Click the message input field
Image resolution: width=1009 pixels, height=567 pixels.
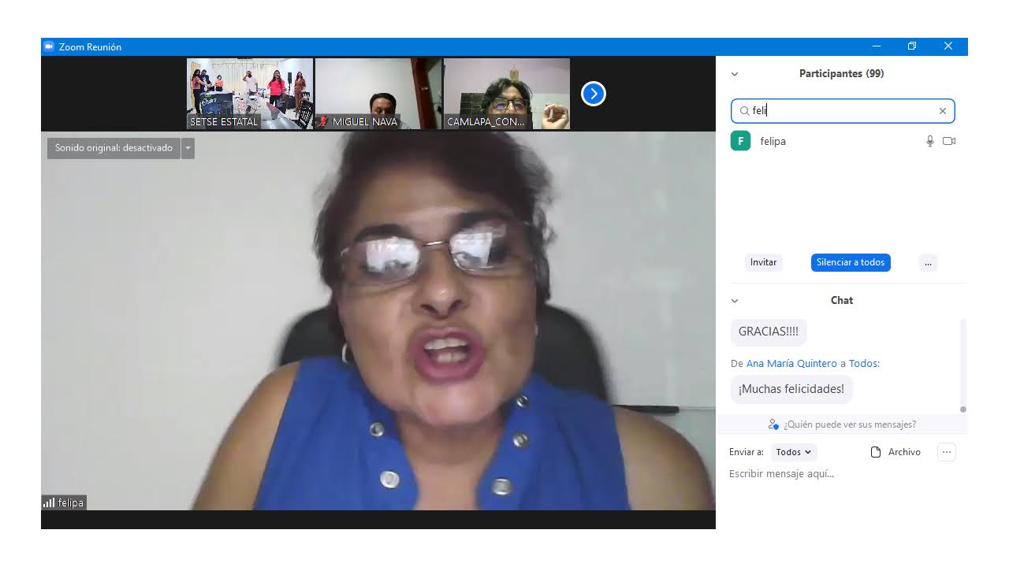click(842, 474)
